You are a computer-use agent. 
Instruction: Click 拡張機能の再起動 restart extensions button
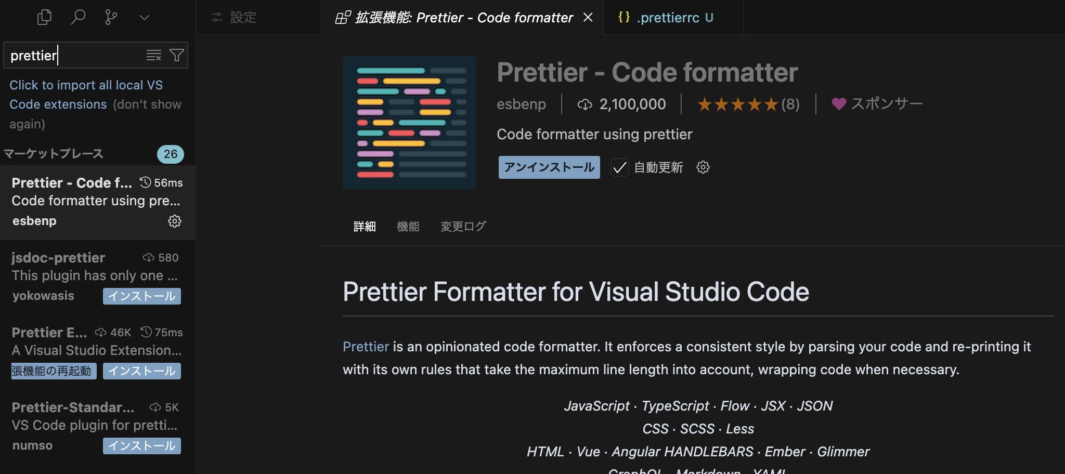tap(54, 371)
